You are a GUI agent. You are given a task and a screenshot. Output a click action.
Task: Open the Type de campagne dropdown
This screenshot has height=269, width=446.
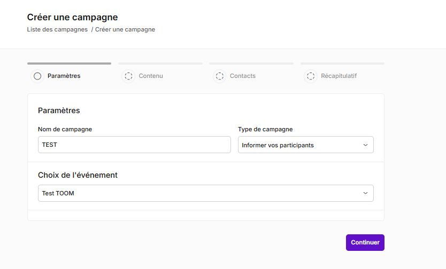tap(306, 145)
